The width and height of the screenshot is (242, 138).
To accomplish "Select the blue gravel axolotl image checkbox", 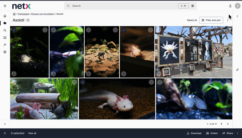I will click(160, 82).
